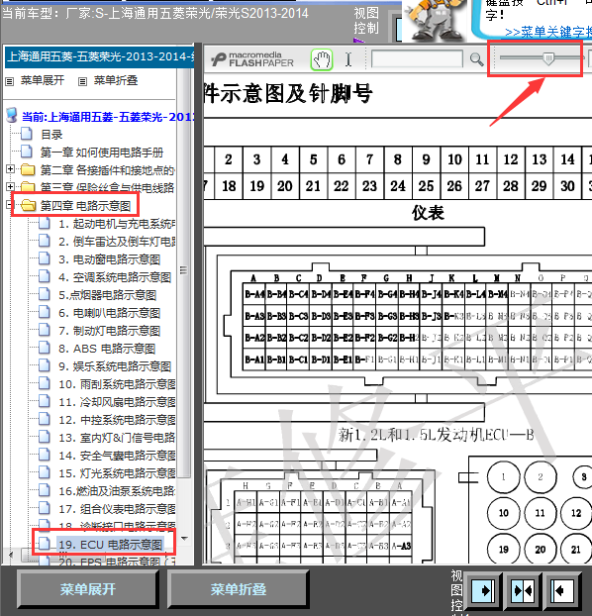Viewport: 592px width, 616px height.
Task: Click the computer icon of the root node
Action: click(12, 115)
